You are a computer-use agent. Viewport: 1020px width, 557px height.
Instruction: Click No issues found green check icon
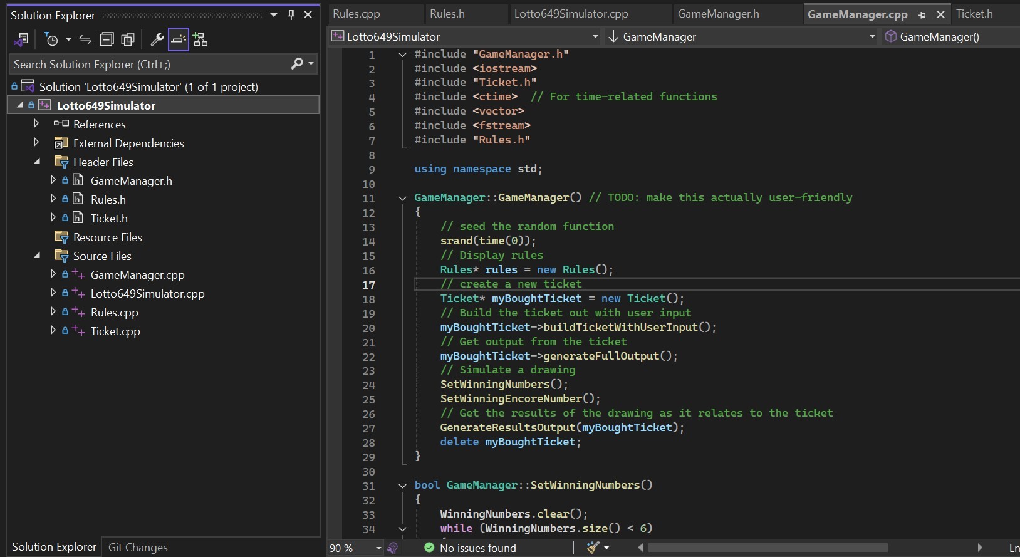tap(429, 548)
